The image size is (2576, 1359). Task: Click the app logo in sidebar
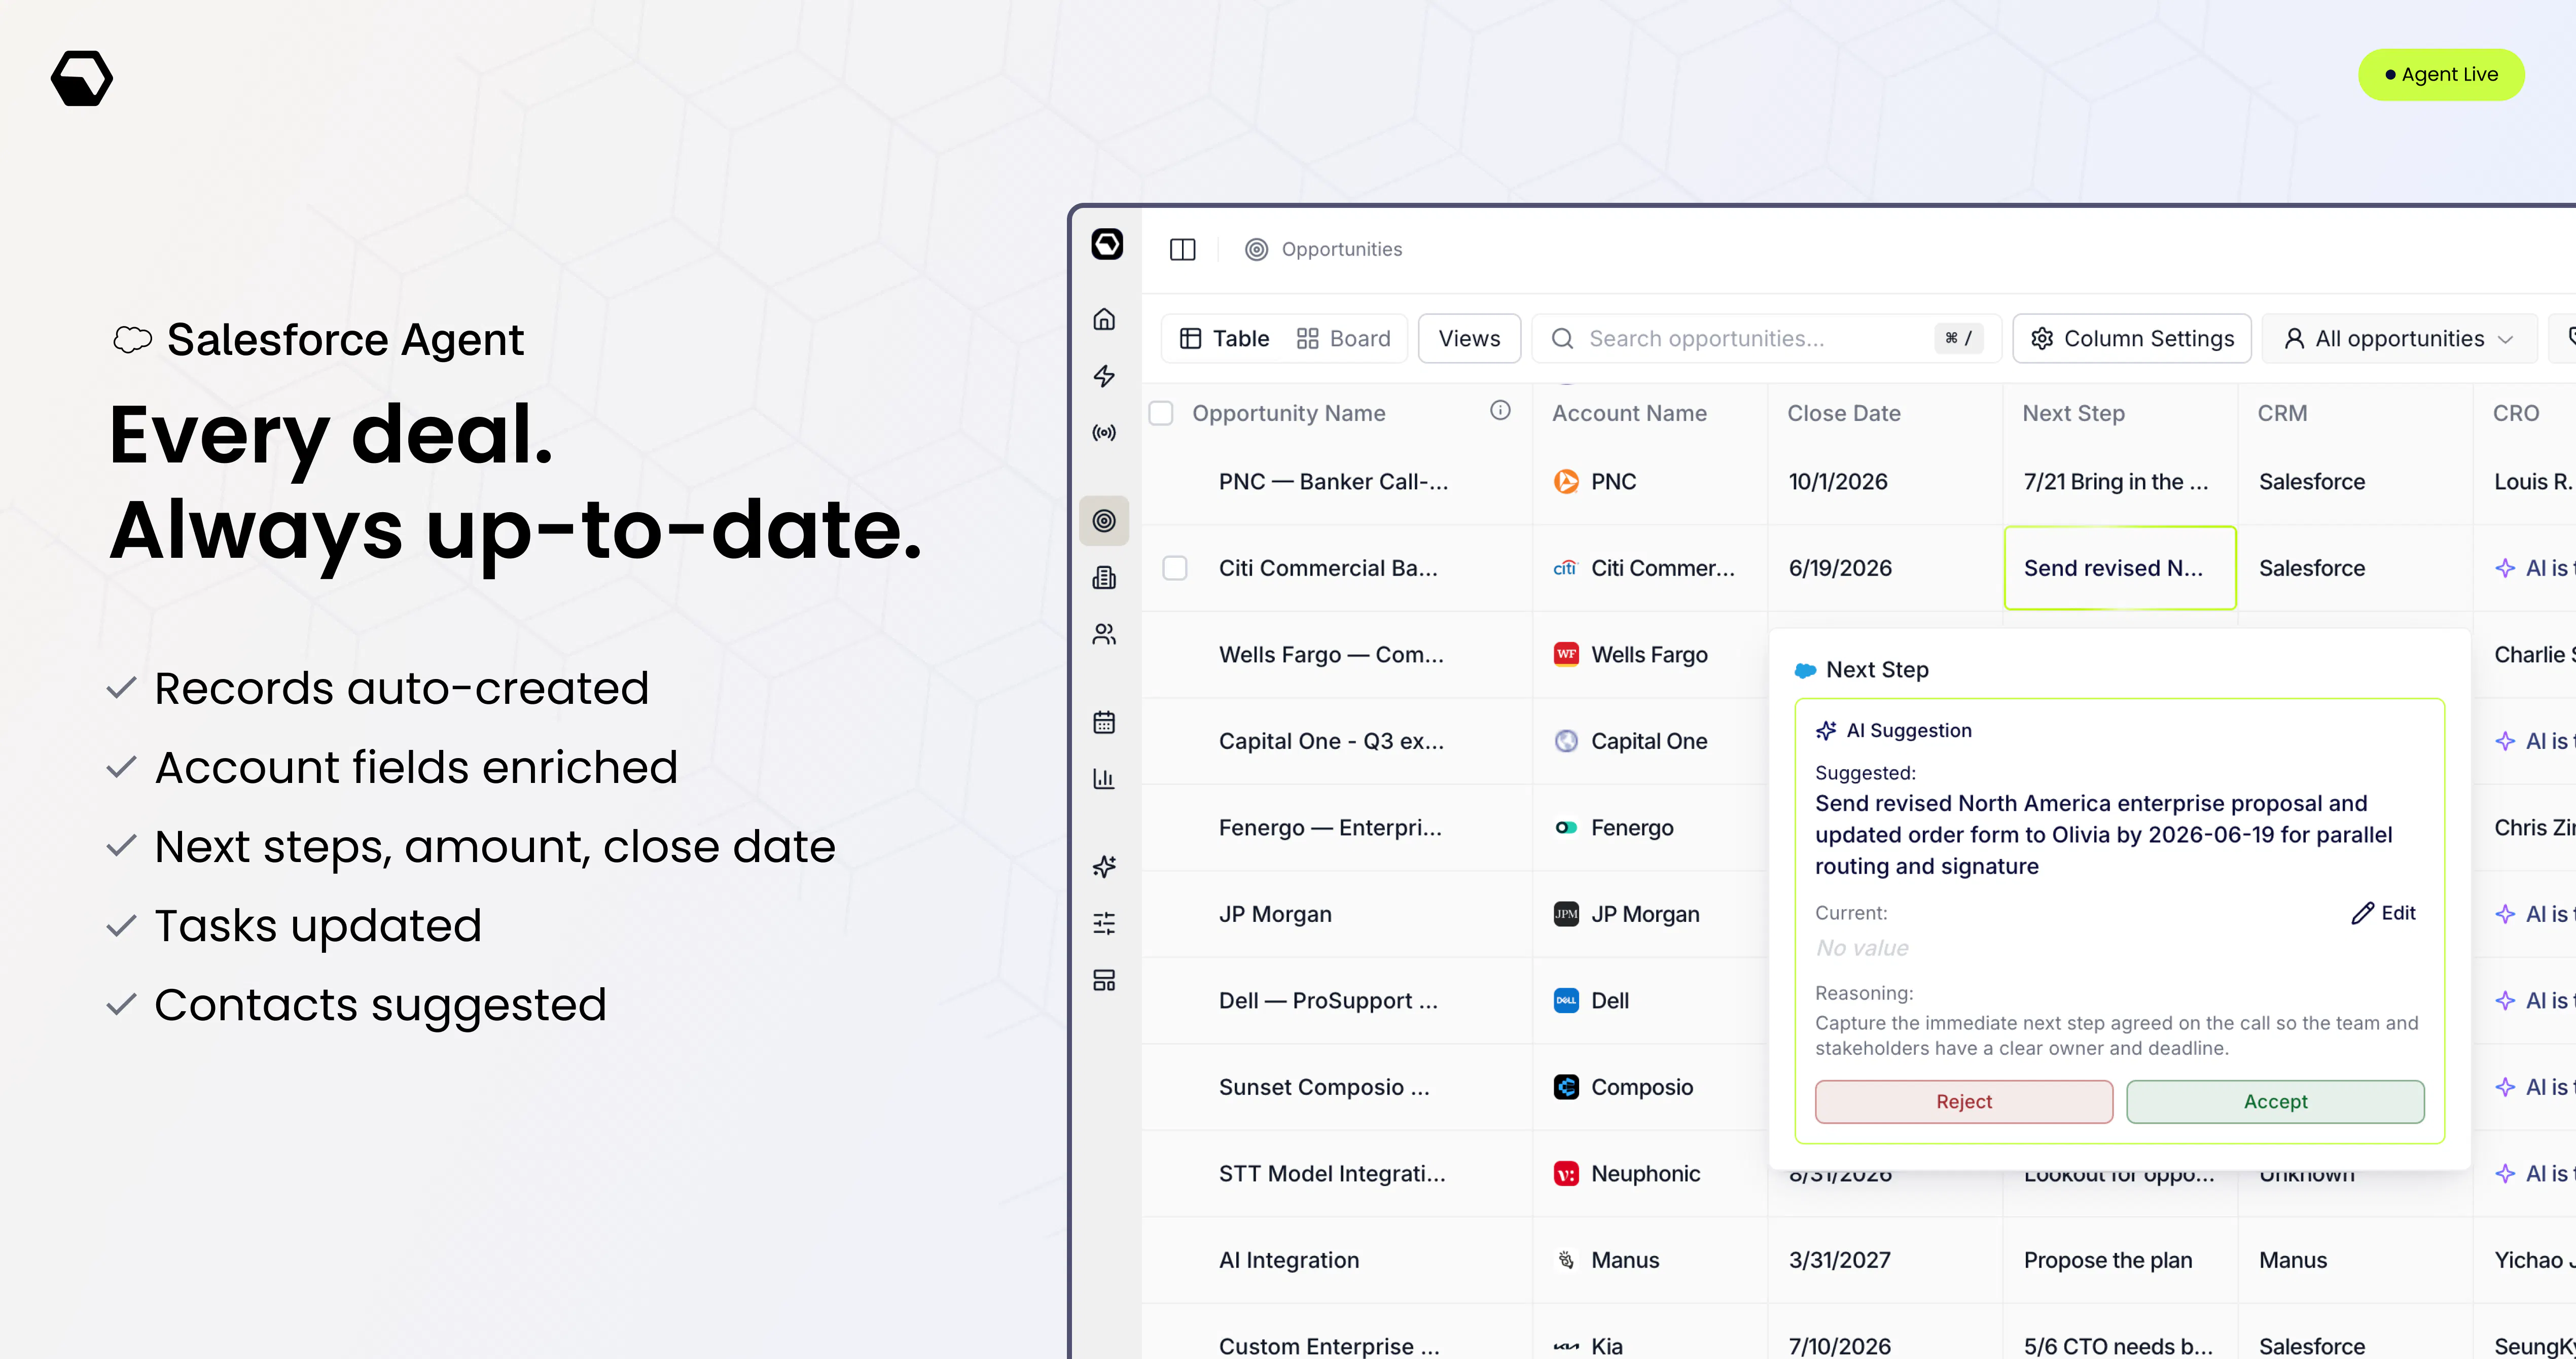coord(1107,244)
